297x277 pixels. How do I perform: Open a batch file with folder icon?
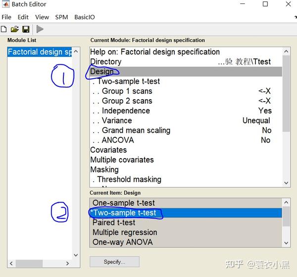click(x=14, y=29)
